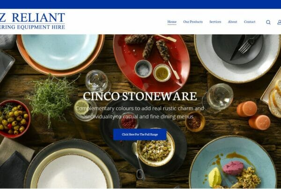Open the search magnifier icon
Viewport: 281px width, 189px height.
click(x=268, y=22)
